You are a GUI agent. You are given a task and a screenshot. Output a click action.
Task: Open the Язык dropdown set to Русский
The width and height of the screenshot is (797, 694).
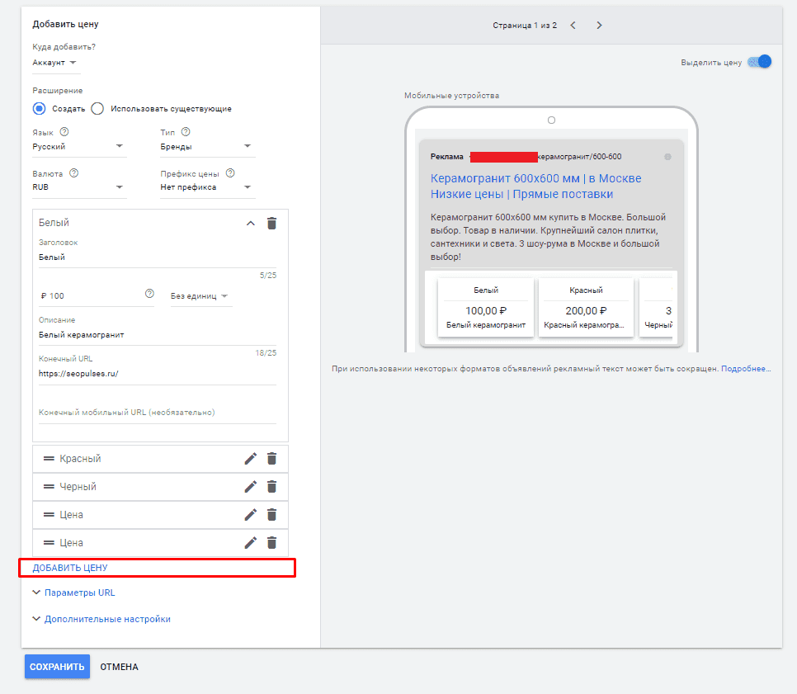coord(79,146)
